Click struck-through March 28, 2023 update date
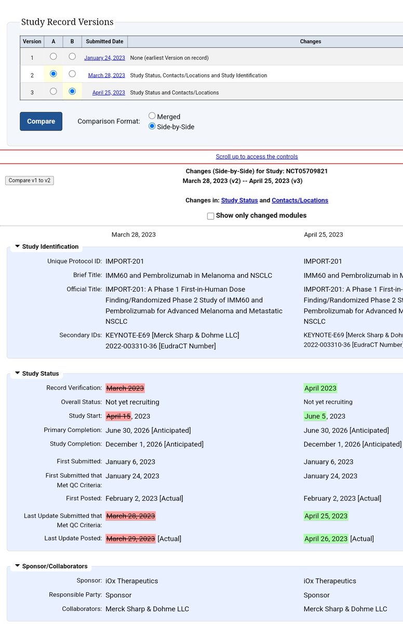Image resolution: width=403 pixels, height=624 pixels. click(130, 516)
